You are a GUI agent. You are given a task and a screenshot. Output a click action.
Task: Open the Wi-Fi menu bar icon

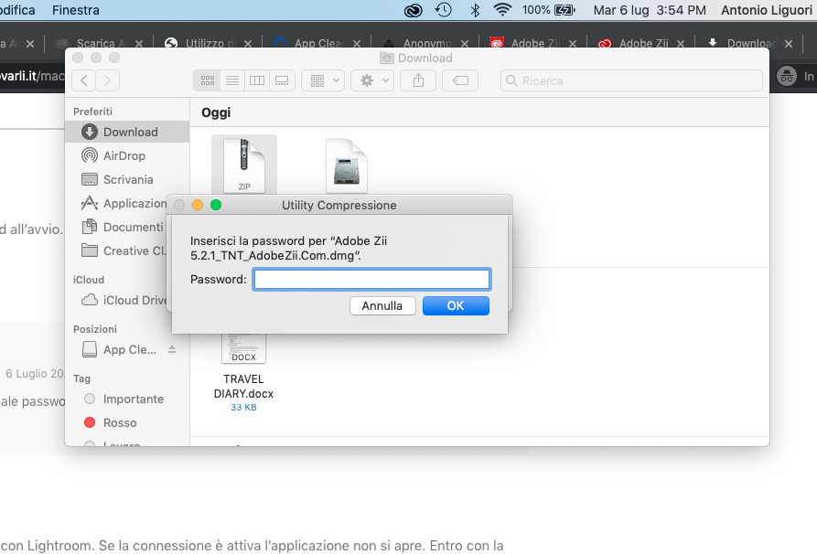502,10
